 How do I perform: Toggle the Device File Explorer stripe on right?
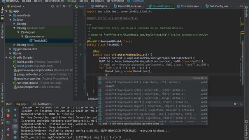pos(246,129)
